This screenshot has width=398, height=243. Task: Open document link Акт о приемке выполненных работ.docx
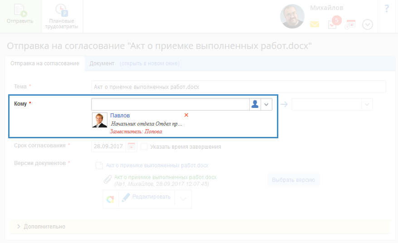coord(157,165)
